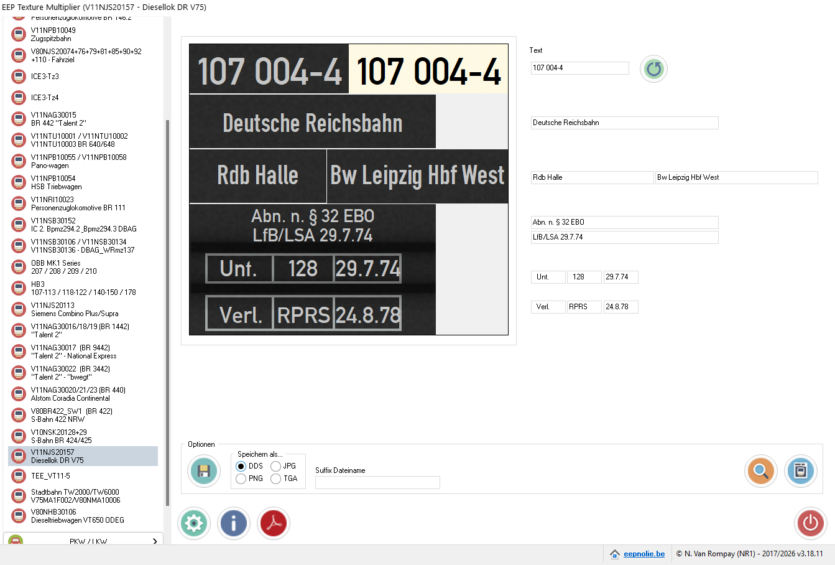Click the Suffix Dateiname input field
The image size is (835, 565).
pyautogui.click(x=377, y=482)
